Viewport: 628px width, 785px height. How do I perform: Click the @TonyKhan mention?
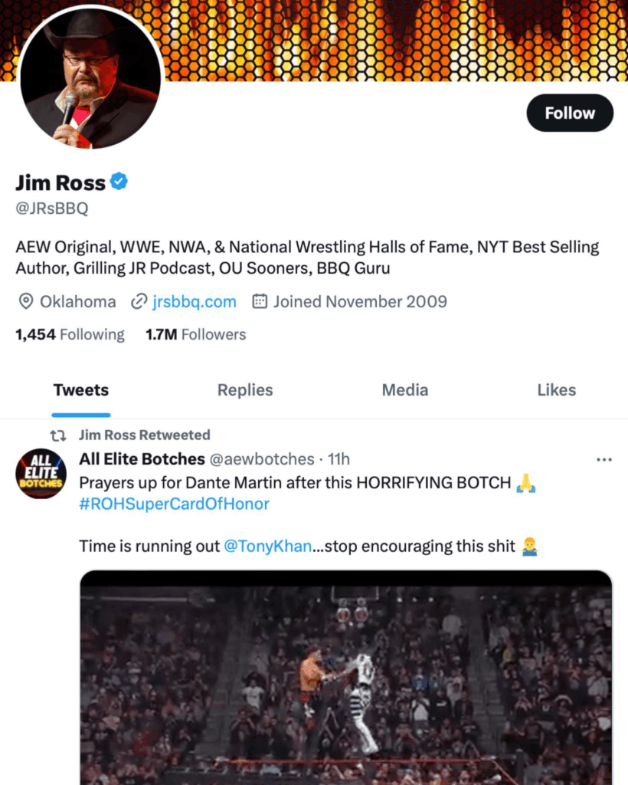(267, 547)
